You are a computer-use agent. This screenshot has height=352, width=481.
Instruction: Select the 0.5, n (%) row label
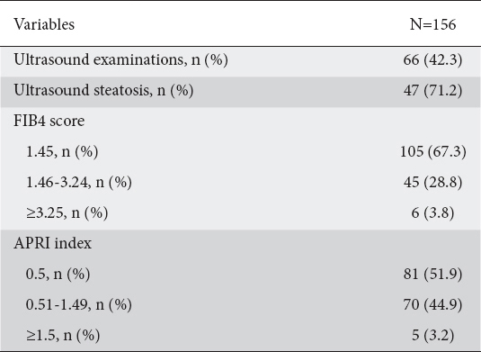[58, 274]
